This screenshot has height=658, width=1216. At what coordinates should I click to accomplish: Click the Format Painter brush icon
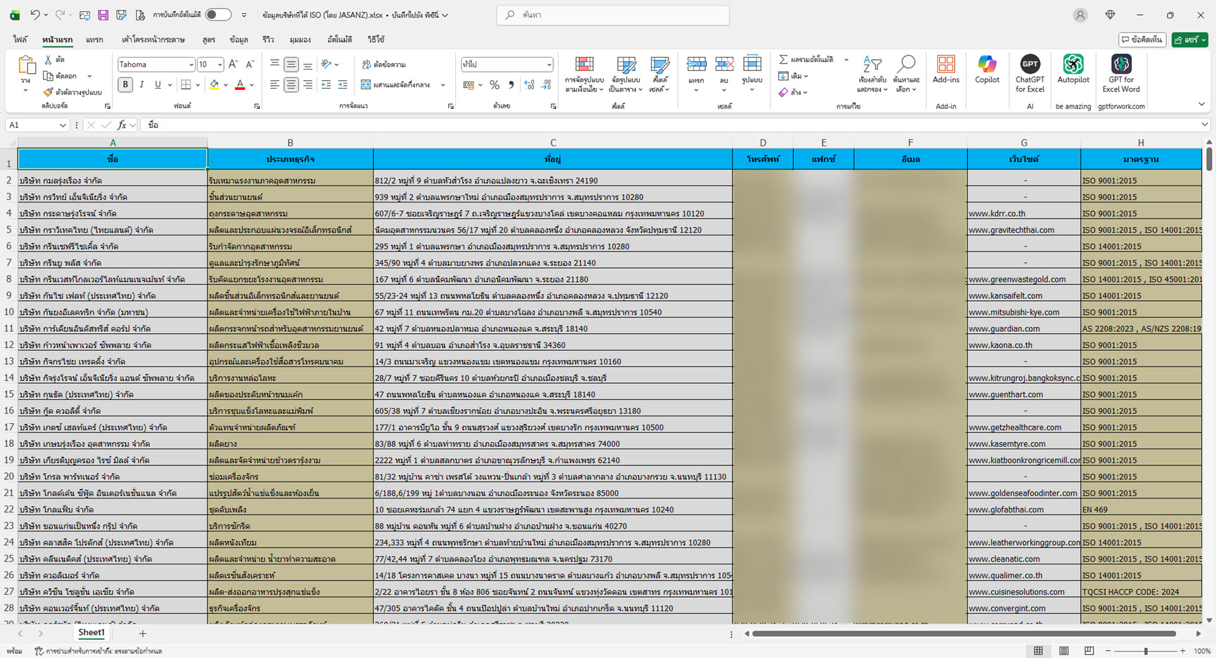48,92
